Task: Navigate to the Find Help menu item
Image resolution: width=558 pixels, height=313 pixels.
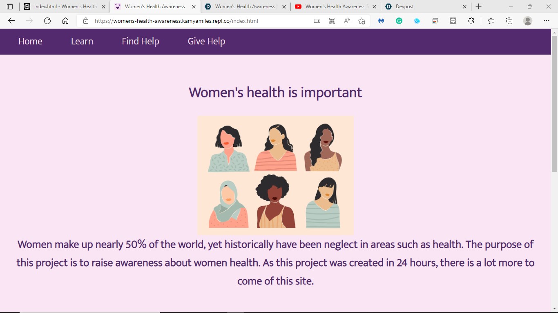Action: pos(140,41)
